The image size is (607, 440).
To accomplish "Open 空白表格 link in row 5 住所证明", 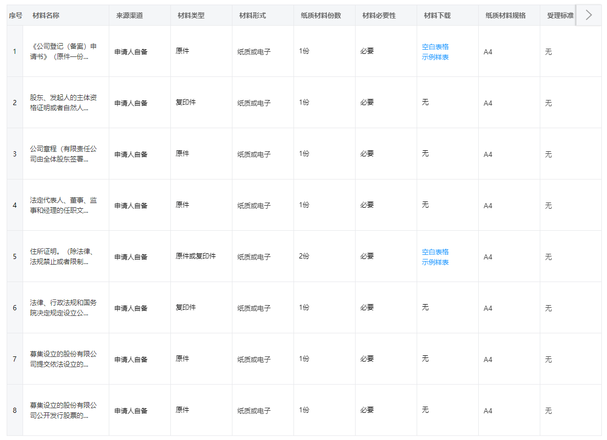I will 435,252.
